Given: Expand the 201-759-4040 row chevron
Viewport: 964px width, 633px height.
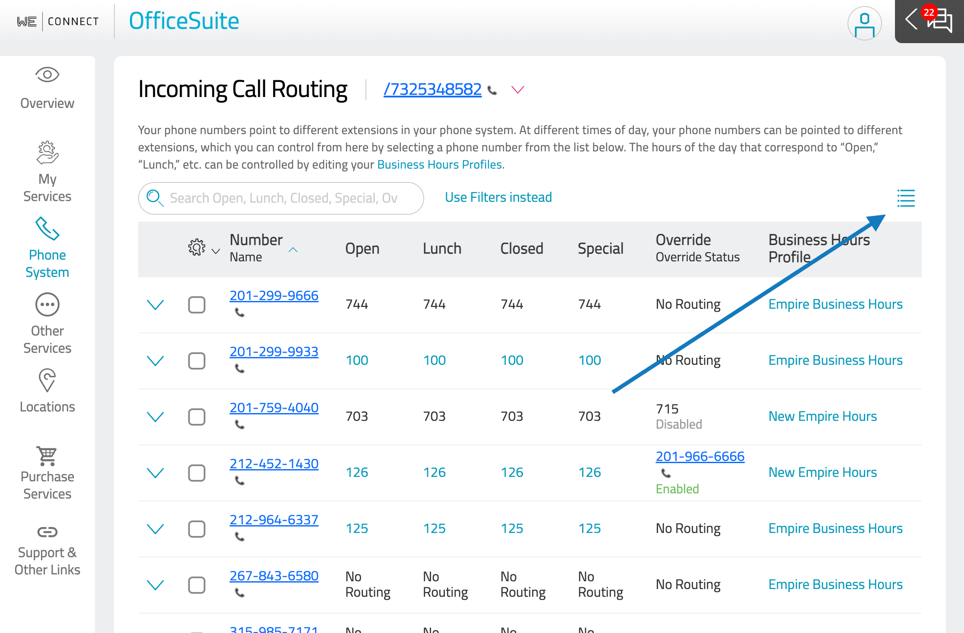Looking at the screenshot, I should point(155,417).
